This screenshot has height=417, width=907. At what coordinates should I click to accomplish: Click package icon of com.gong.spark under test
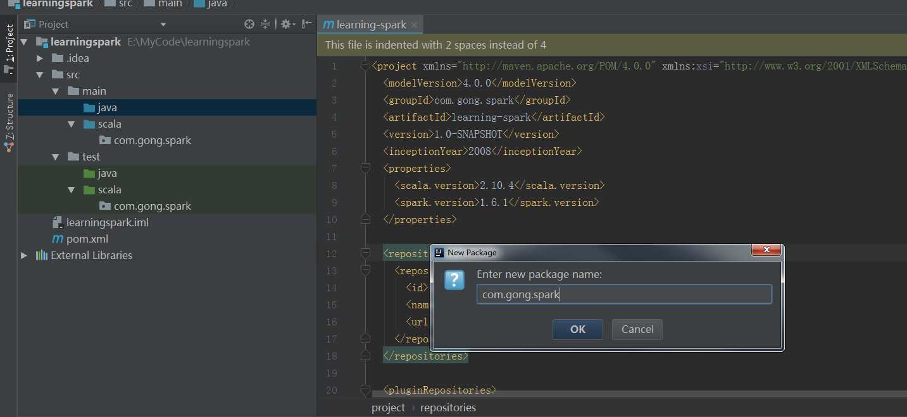click(105, 206)
